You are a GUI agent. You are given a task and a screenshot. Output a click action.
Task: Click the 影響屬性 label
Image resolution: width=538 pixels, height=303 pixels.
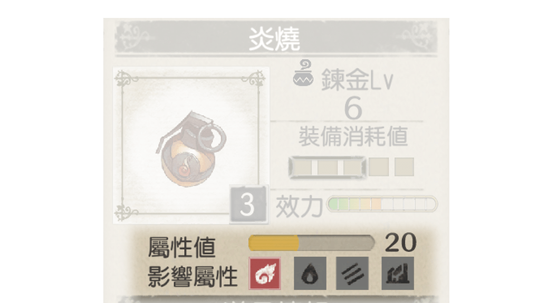point(193,276)
